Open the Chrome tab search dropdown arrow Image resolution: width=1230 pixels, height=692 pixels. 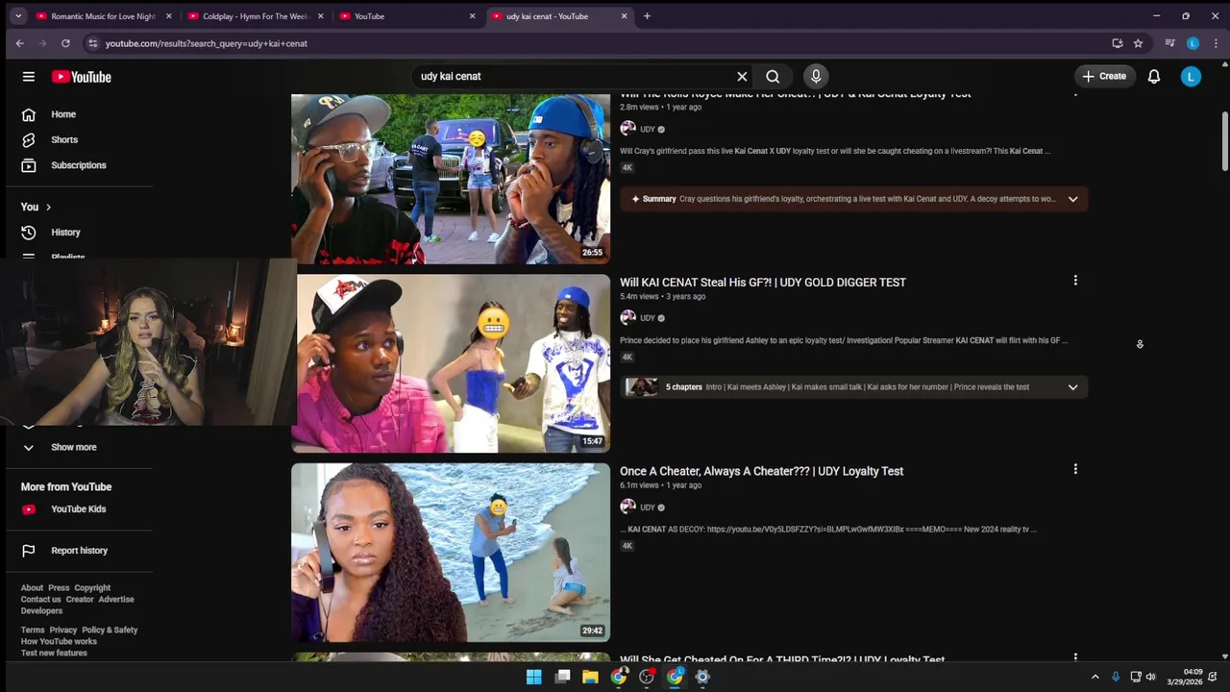tap(17, 16)
